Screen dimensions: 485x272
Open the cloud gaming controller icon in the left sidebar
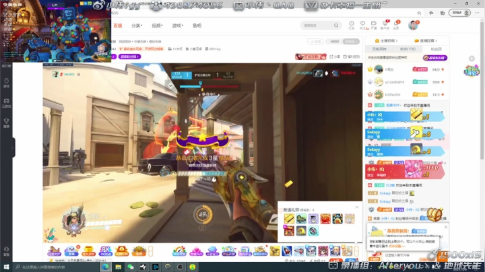7,103
